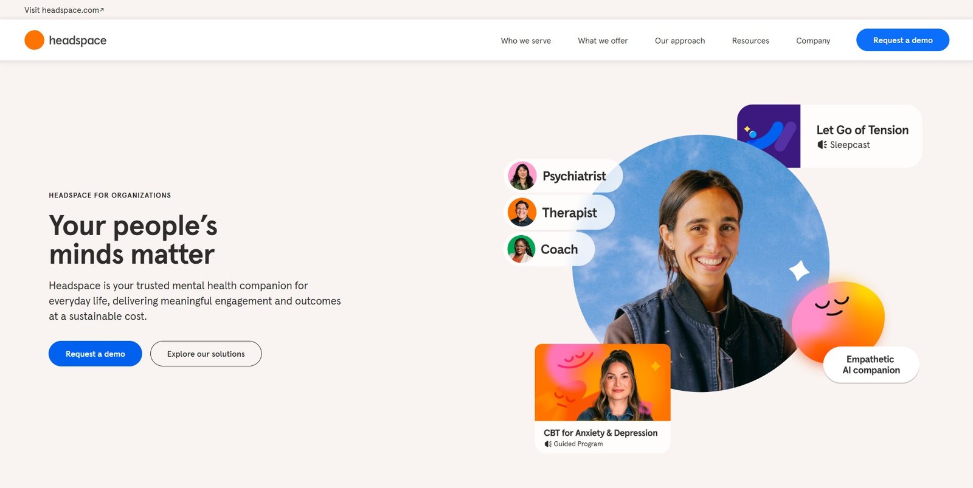Open the Who we serve menu
Image resolution: width=973 pixels, height=488 pixels.
[x=525, y=41]
